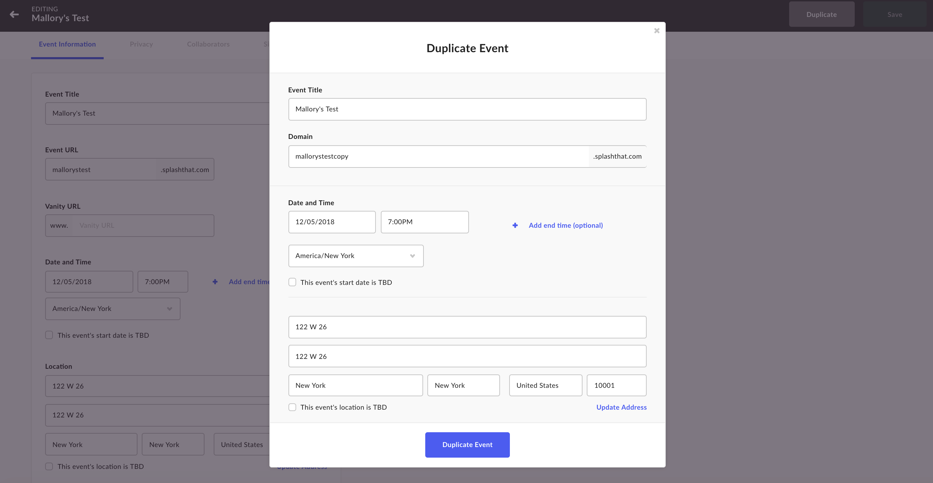Click the background page 12/05/2018 date field
Image resolution: width=933 pixels, height=483 pixels.
(x=89, y=282)
